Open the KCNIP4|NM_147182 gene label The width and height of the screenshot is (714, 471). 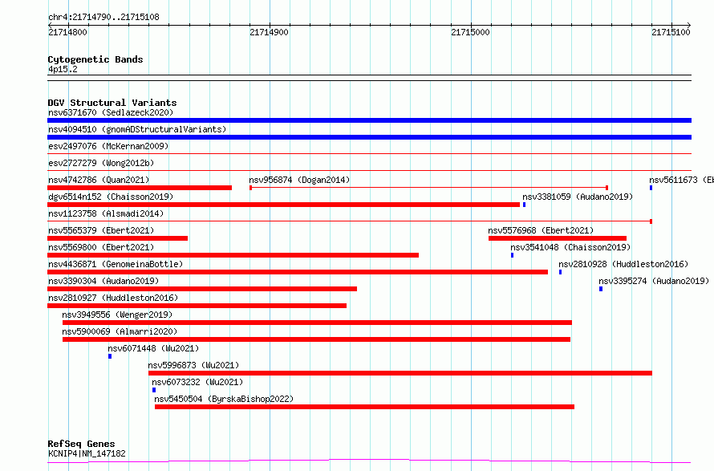click(87, 453)
